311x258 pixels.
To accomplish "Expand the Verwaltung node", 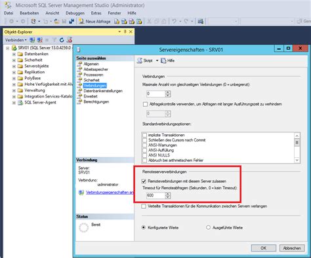I will 14,90.
